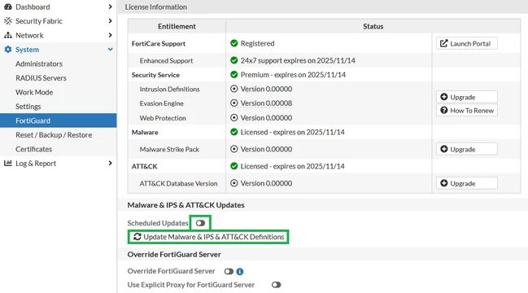Click version icon for Evasion Engine
528x293 pixels.
coord(234,103)
